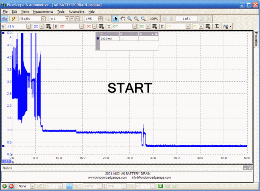The width and height of the screenshot is (260, 191).
Task: Click the green start capture button
Action: tap(4, 186)
